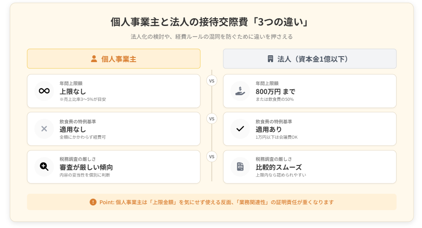Viewport: 422px width, 228px height.
Task: Click the 800万円 まで heading text
Action: 275,91
